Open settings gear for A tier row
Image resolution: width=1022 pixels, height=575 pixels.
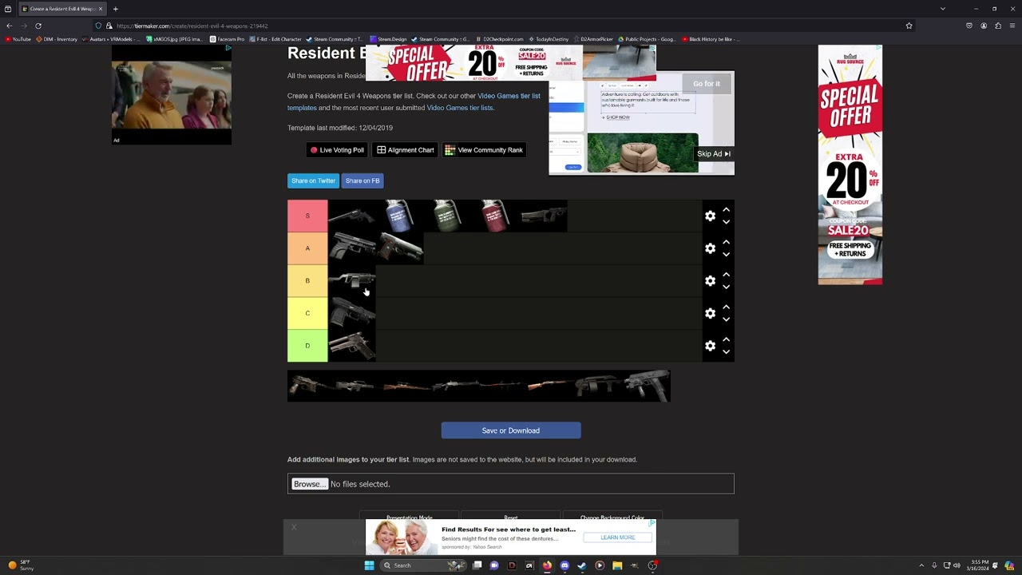click(x=710, y=248)
